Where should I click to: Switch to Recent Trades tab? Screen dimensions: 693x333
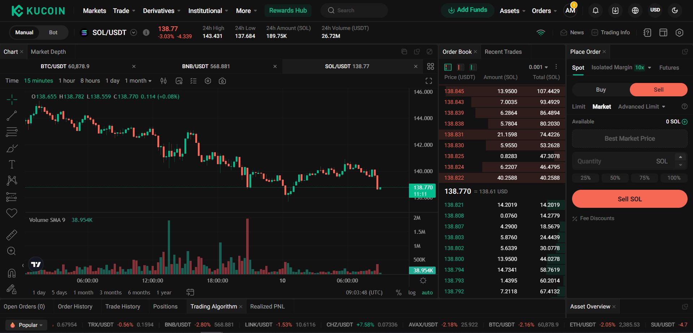503,52
